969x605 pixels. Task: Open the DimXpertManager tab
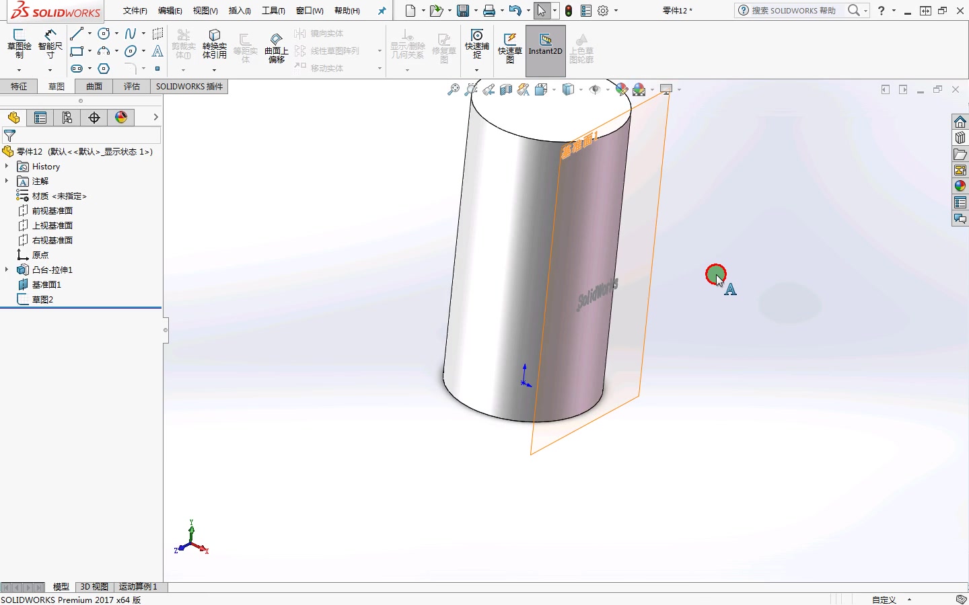pyautogui.click(x=94, y=118)
